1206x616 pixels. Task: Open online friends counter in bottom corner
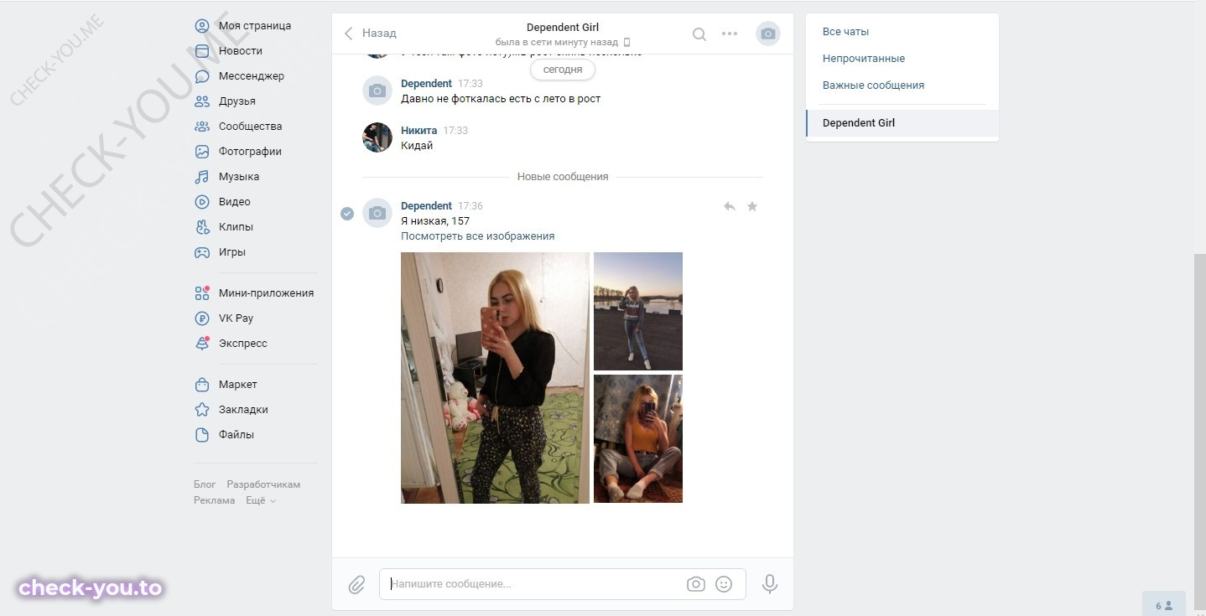coord(1164,604)
